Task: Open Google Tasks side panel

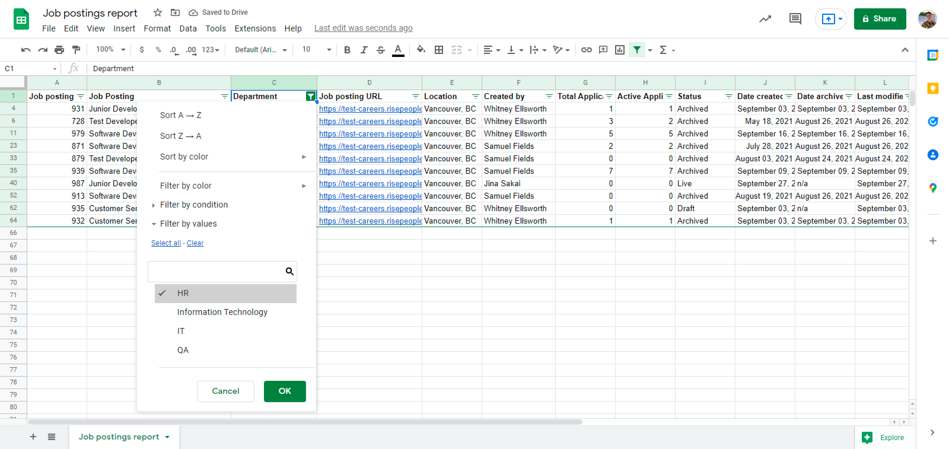Action: (x=932, y=121)
